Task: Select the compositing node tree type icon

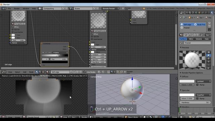Action: (40, 72)
